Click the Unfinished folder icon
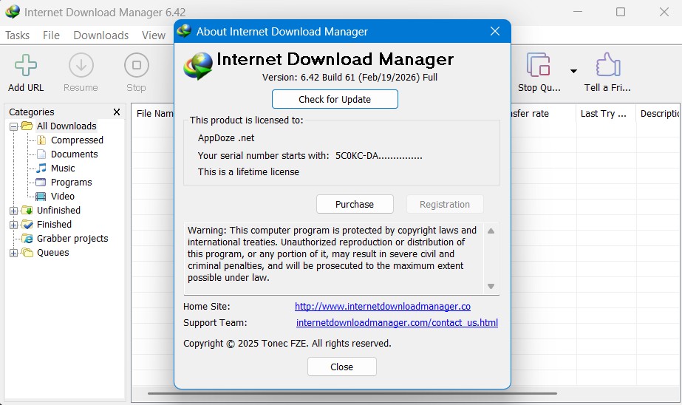Viewport: 682px width, 405px height. (x=27, y=211)
